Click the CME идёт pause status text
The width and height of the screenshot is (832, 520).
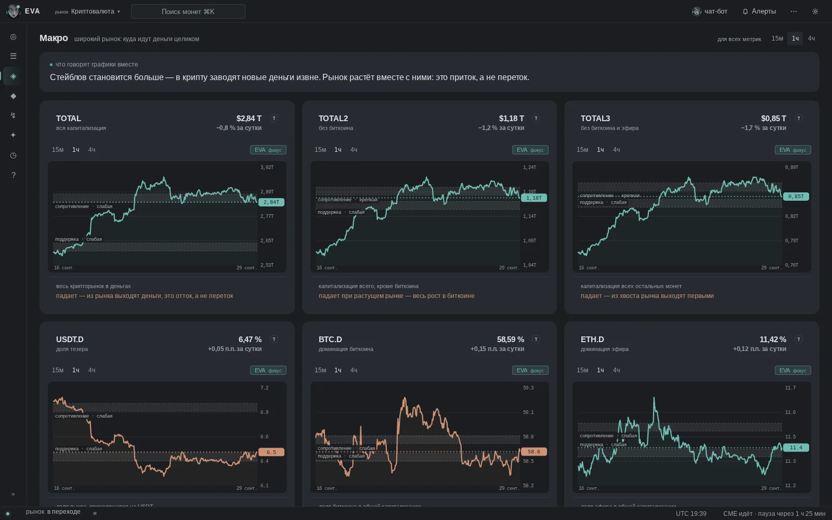[774, 514]
